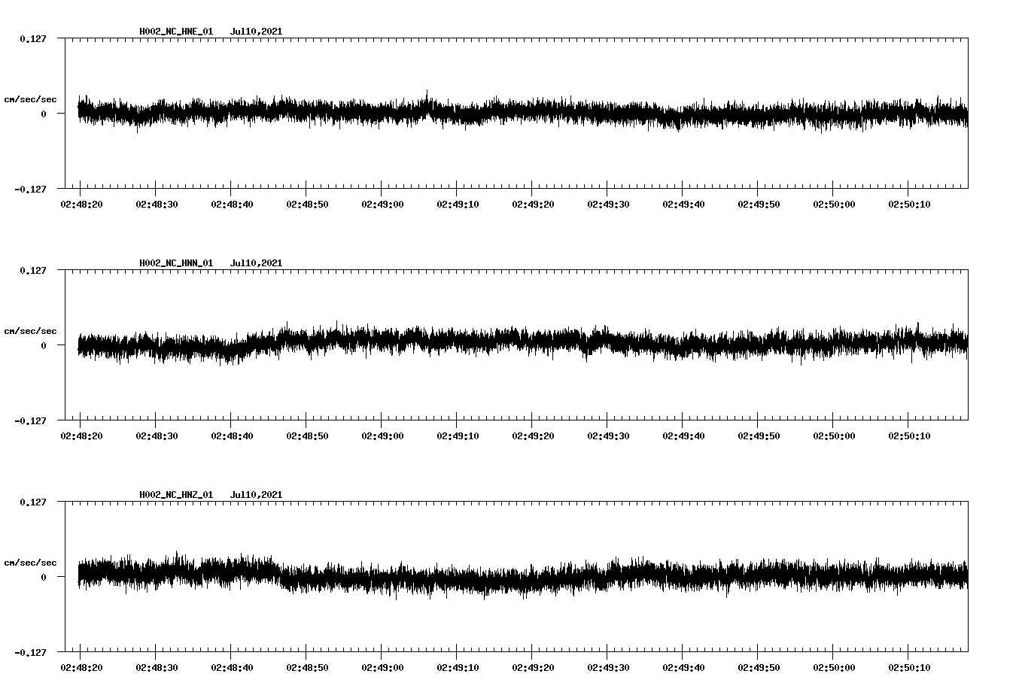Select the Jul10,2021 date on bottom plot
This screenshot has width=1022, height=695.
point(256,494)
